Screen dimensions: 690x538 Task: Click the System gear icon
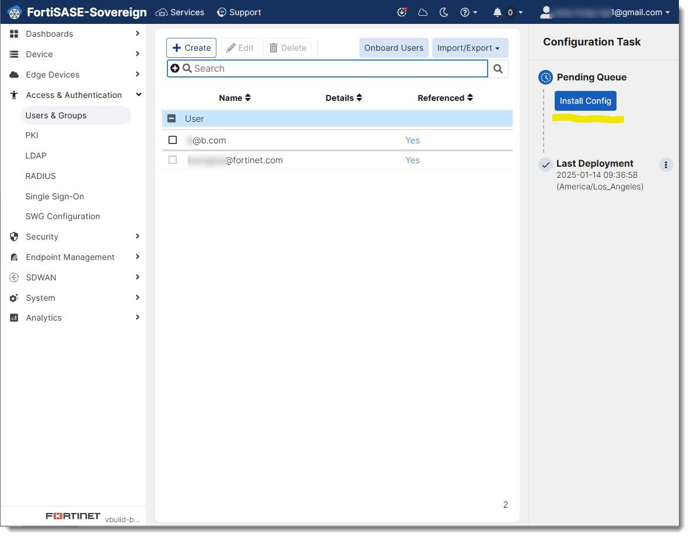(x=14, y=298)
